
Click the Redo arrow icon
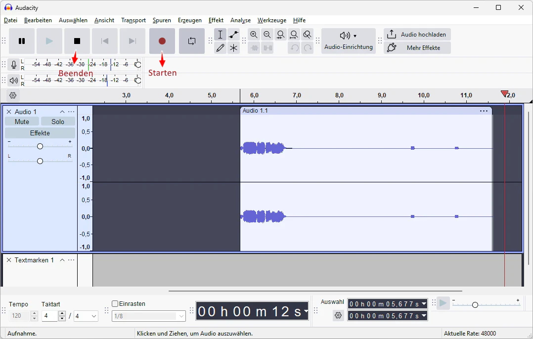pyautogui.click(x=308, y=48)
